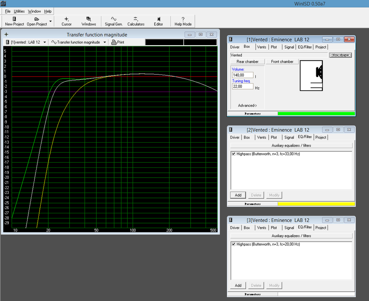This screenshot has height=301, width=369.
Task: Click the green color bar of project [1]
Action: tap(316, 114)
